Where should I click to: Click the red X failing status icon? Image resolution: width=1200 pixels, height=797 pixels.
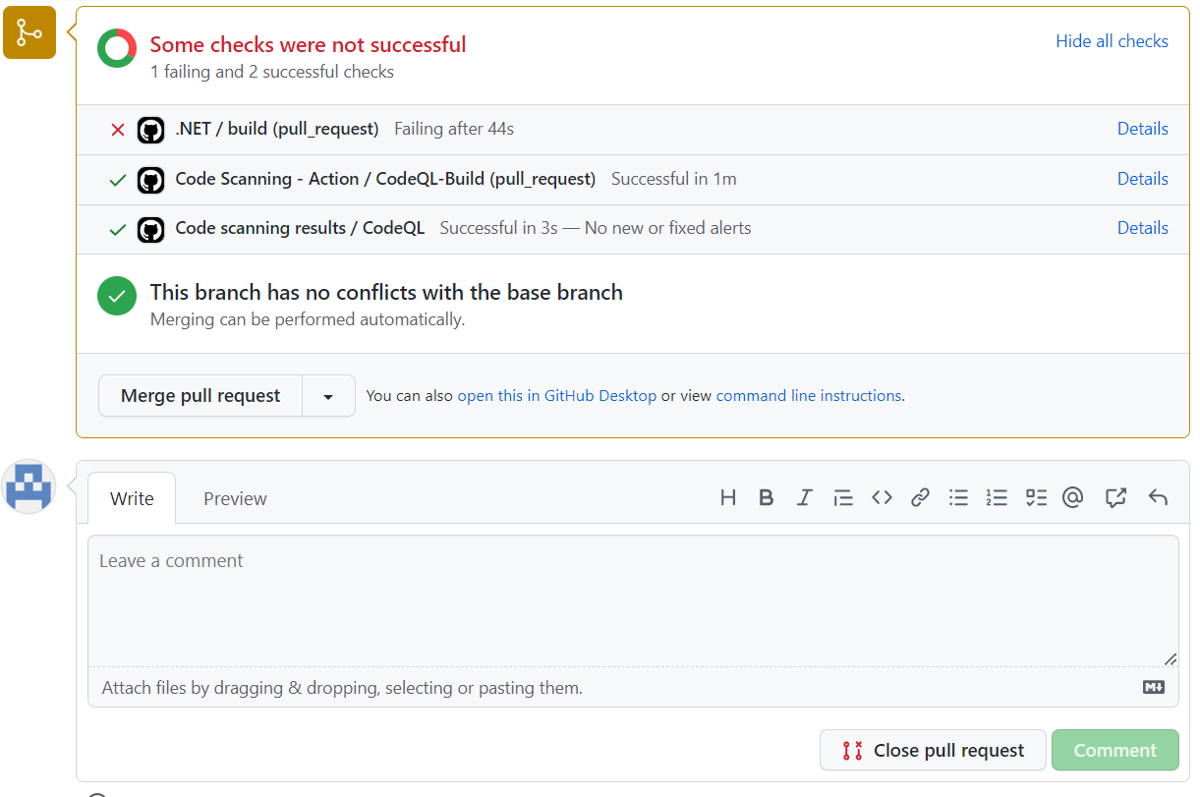click(118, 130)
